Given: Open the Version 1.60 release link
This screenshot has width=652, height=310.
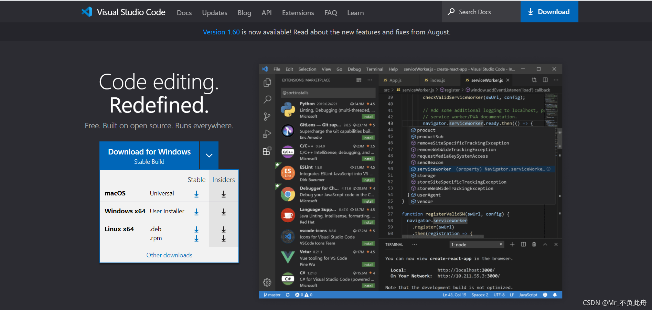Looking at the screenshot, I should [x=221, y=32].
